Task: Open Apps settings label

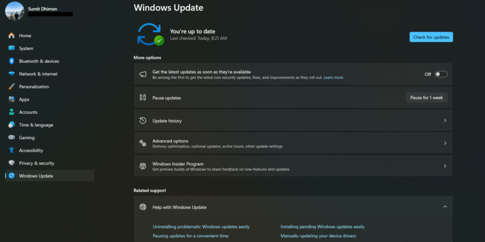Action: pyautogui.click(x=24, y=99)
